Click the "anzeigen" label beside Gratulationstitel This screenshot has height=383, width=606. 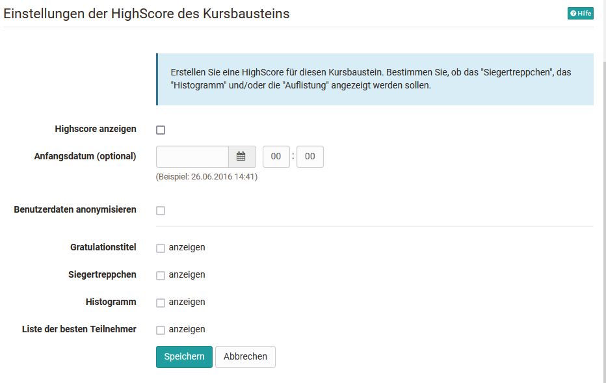(x=187, y=247)
